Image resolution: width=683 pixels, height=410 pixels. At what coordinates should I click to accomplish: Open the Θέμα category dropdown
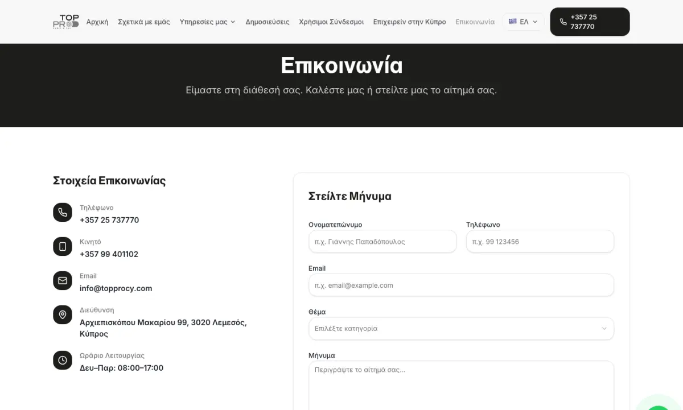point(461,329)
